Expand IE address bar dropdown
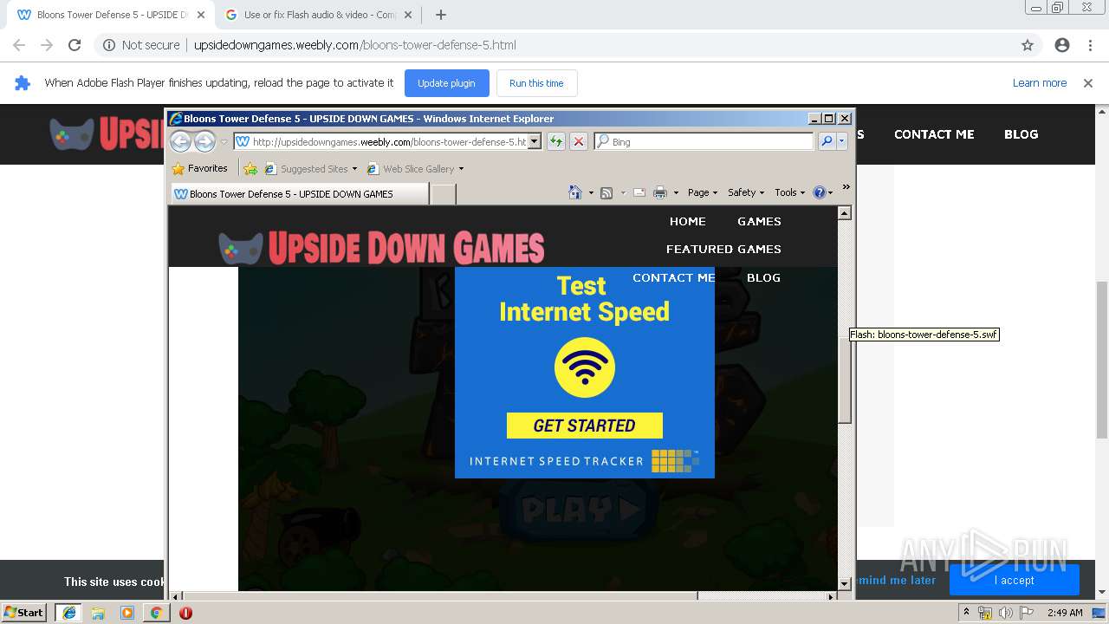 [535, 141]
